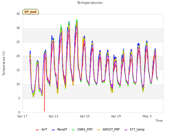Viewport: 180px width, 135px height.
Task: Toggle the PanelT legend entry
Action: coord(59,130)
